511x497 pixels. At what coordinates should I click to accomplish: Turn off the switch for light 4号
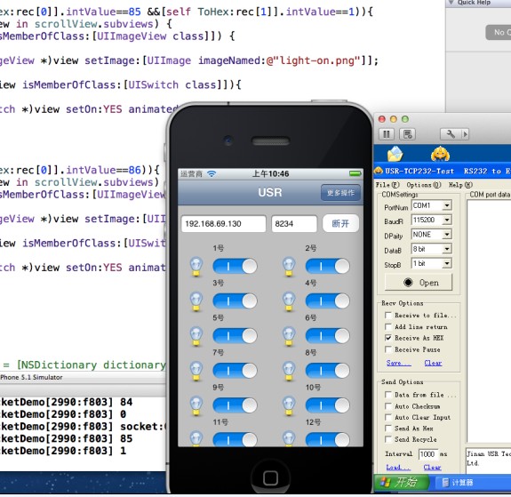coord(327,301)
